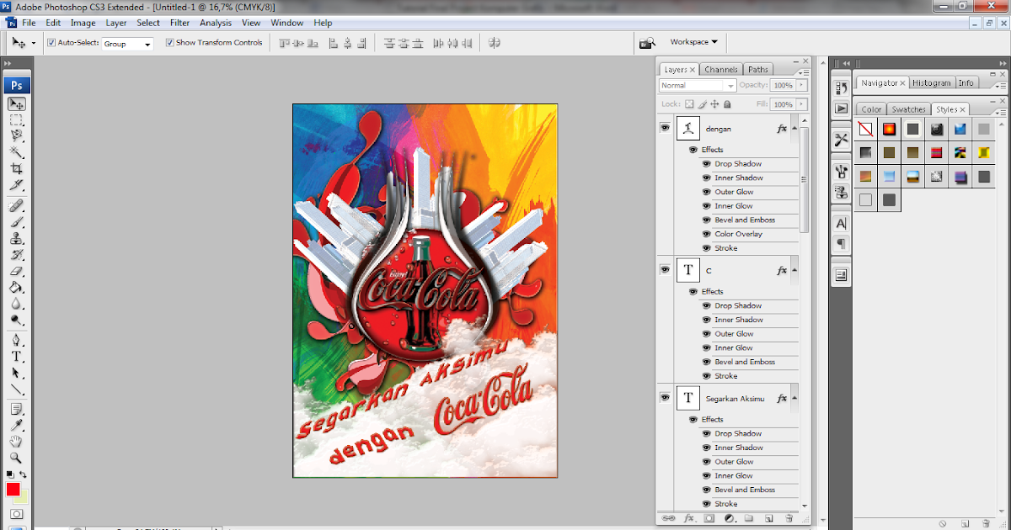Open the Fill slider arrow
The height and width of the screenshot is (530, 1011).
[800, 104]
